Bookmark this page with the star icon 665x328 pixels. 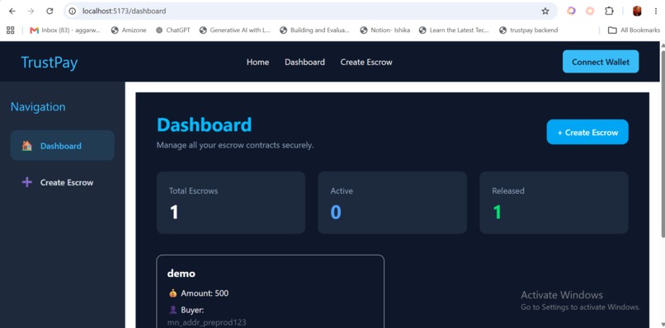point(545,11)
